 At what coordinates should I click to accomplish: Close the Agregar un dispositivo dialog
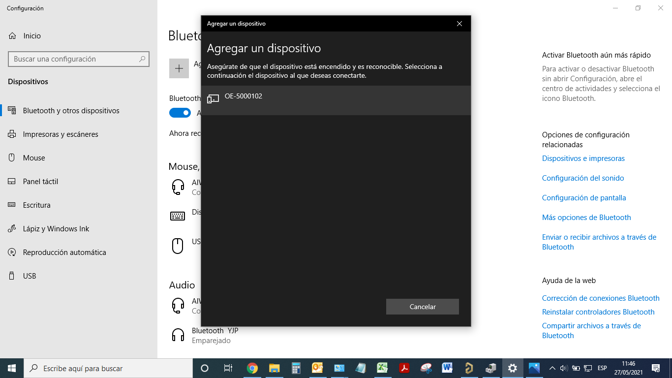pyautogui.click(x=459, y=24)
